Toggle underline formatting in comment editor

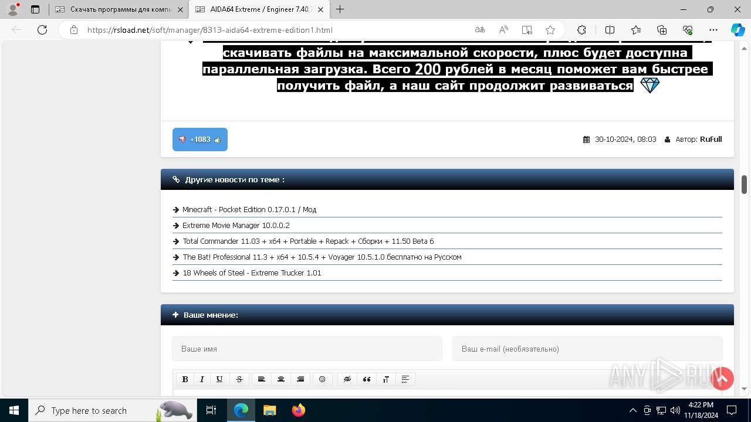tap(219, 379)
